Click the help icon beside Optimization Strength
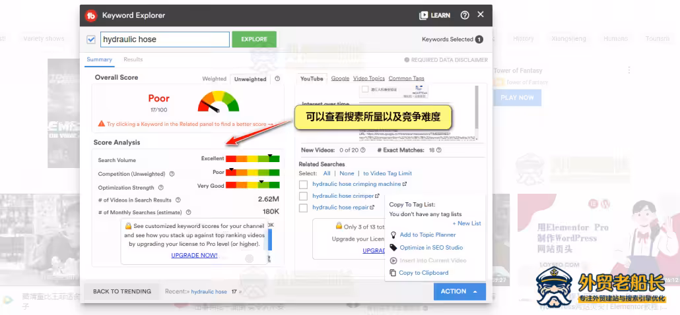680x315 pixels. point(161,188)
